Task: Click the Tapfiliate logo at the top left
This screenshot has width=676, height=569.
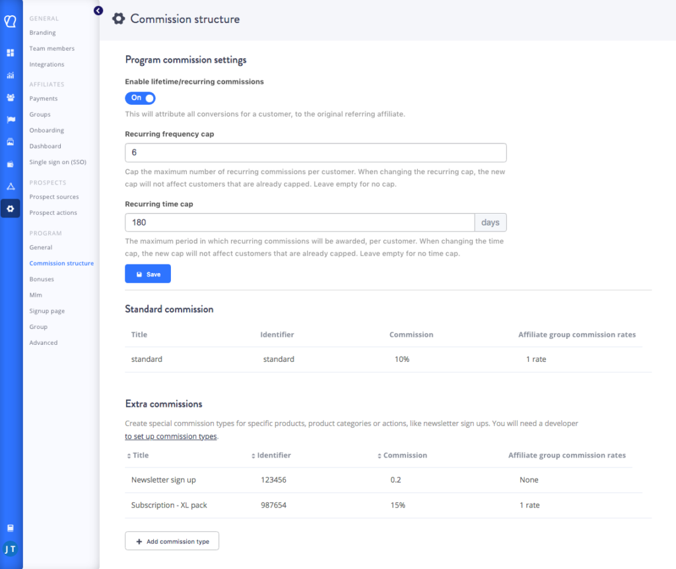Action: (x=10, y=21)
